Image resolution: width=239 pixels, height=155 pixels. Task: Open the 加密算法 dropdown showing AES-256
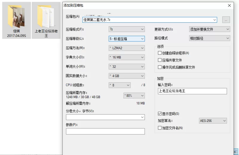tap(213, 121)
